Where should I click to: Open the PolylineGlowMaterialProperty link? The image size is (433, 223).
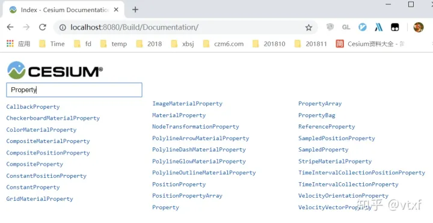(199, 162)
